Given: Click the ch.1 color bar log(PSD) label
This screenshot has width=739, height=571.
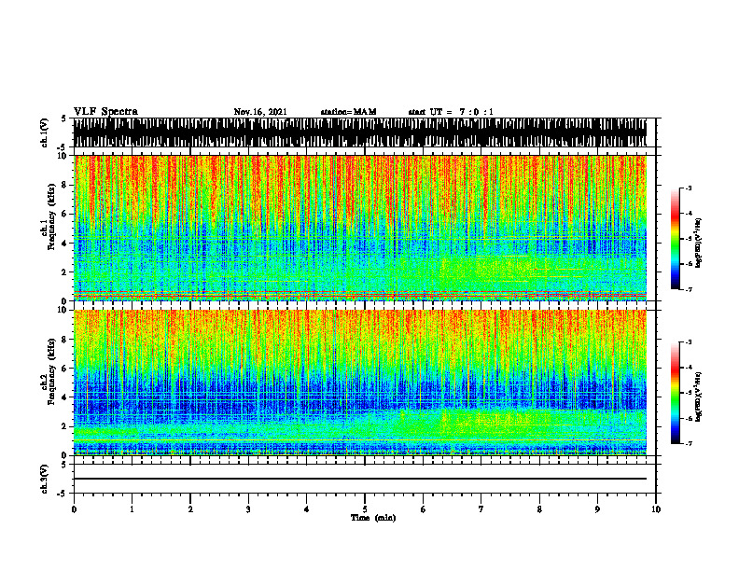Looking at the screenshot, I should pos(699,243).
